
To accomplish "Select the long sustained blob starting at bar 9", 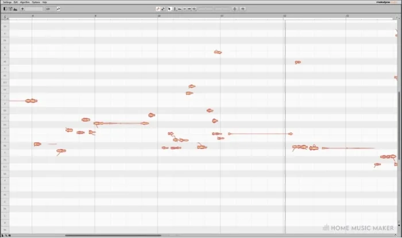I will pos(121,123).
